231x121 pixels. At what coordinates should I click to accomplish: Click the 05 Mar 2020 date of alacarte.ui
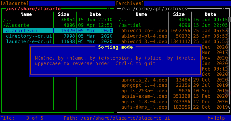point(95,31)
